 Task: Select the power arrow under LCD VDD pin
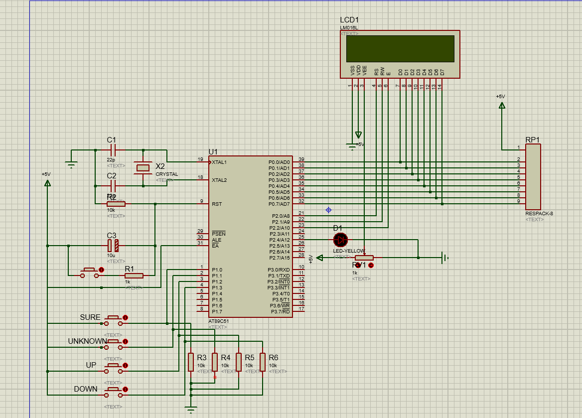pyautogui.click(x=358, y=135)
